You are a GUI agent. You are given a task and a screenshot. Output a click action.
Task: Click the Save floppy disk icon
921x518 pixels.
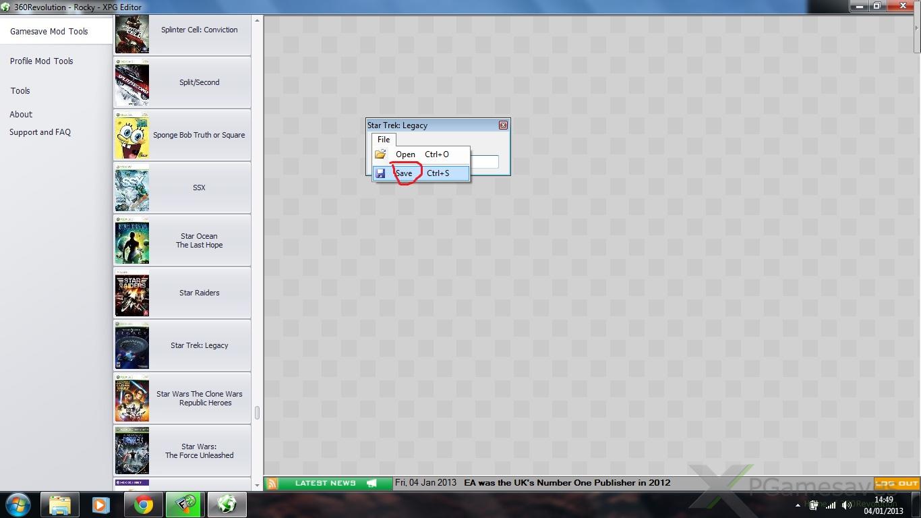click(x=380, y=173)
